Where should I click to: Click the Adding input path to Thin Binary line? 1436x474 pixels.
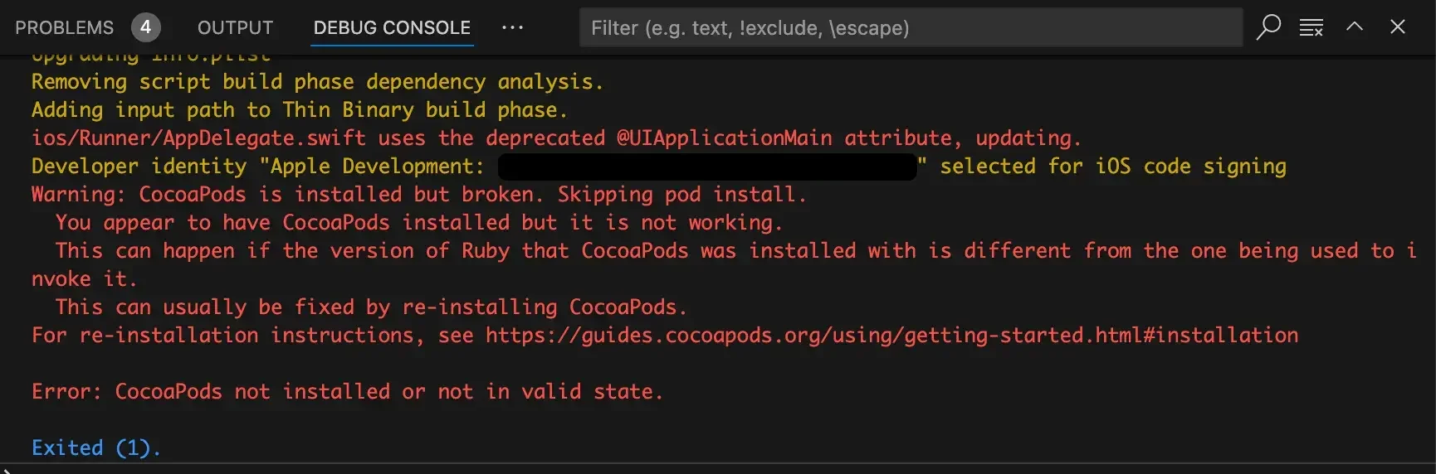click(299, 109)
